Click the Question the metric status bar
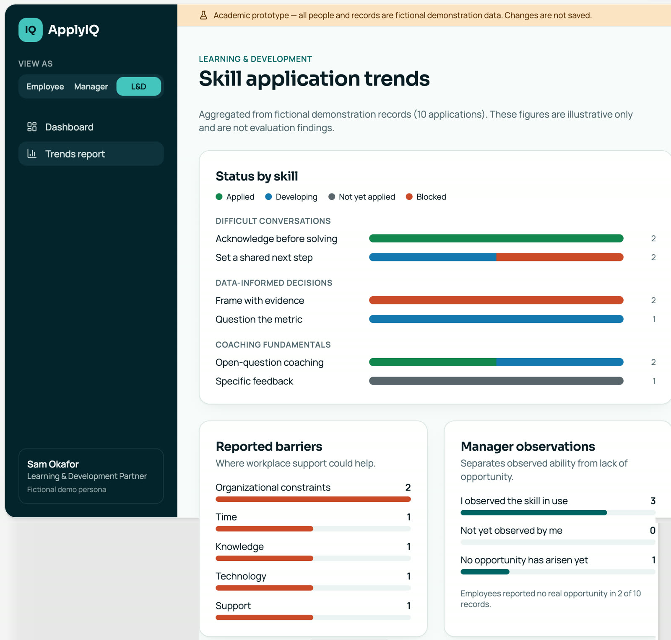The width and height of the screenshot is (671, 640). 496,319
